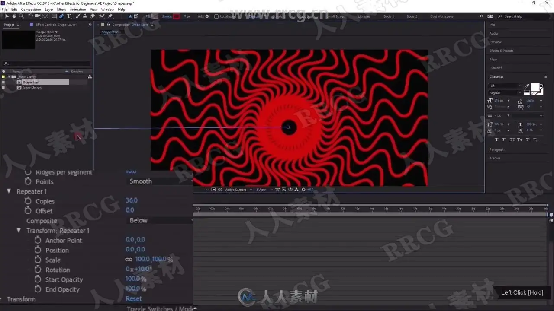554x311 pixels.
Task: Click the Reset Exposure icon in viewer
Action: coord(303,190)
